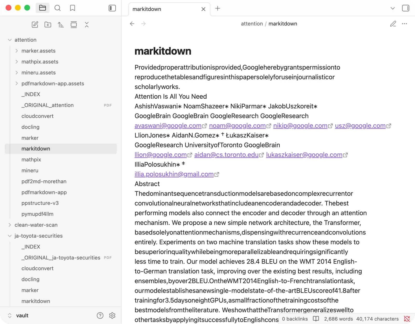The height and width of the screenshot is (324, 415).
Task: Click the attention breadcrumb
Action: (252, 24)
